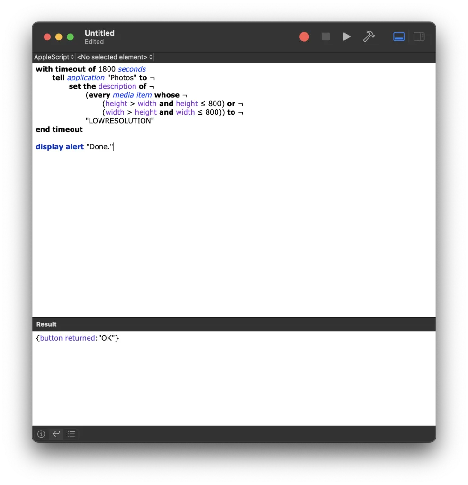468x485 pixels.
Task: Show the result view with the return-arrow icon
Action: [x=56, y=434]
